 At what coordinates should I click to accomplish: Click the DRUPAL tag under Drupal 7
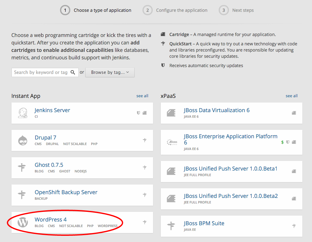(52, 144)
